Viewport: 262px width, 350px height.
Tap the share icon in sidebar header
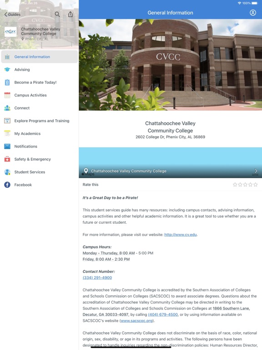pyautogui.click(x=71, y=14)
